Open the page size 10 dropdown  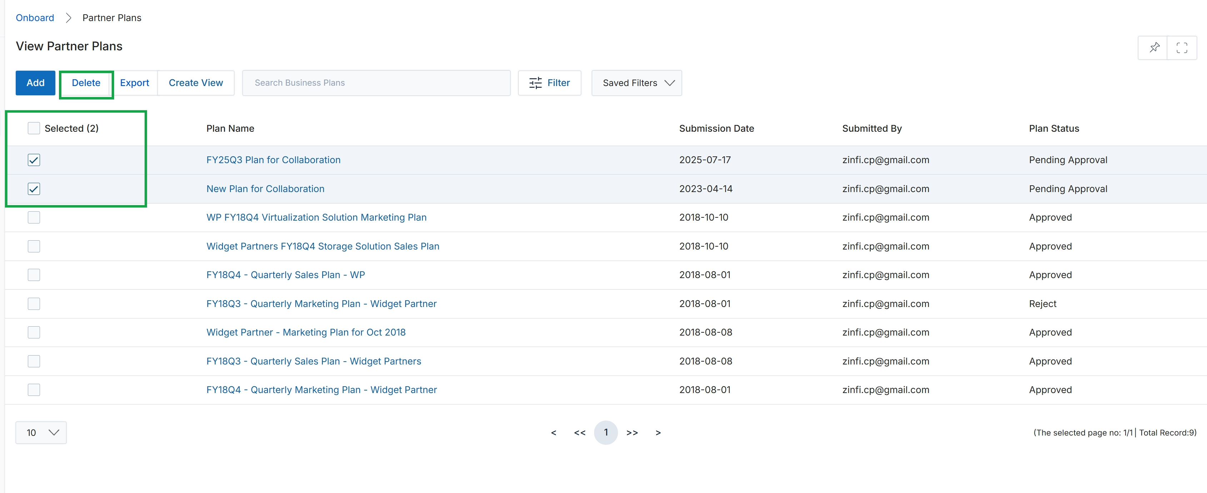[41, 433]
